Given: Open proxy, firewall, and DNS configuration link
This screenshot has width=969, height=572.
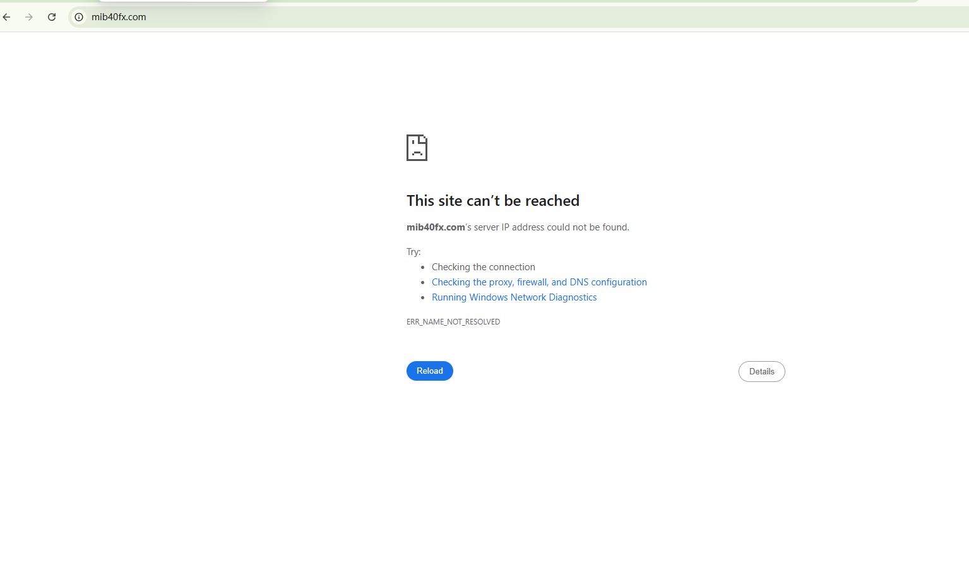Looking at the screenshot, I should click(539, 282).
